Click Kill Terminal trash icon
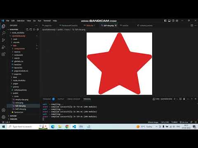This screenshot has width=198, height=148. tap(184, 99)
